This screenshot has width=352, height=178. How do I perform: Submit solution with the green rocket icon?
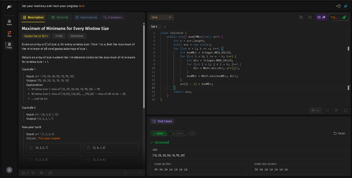pyautogui.click(x=344, y=18)
